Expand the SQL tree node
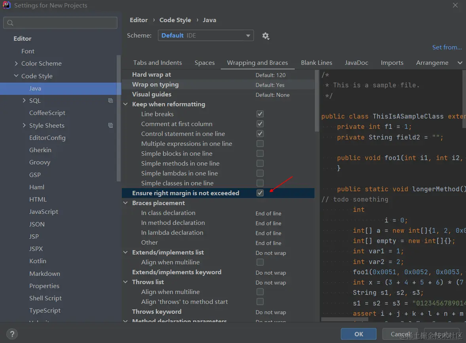 point(24,101)
